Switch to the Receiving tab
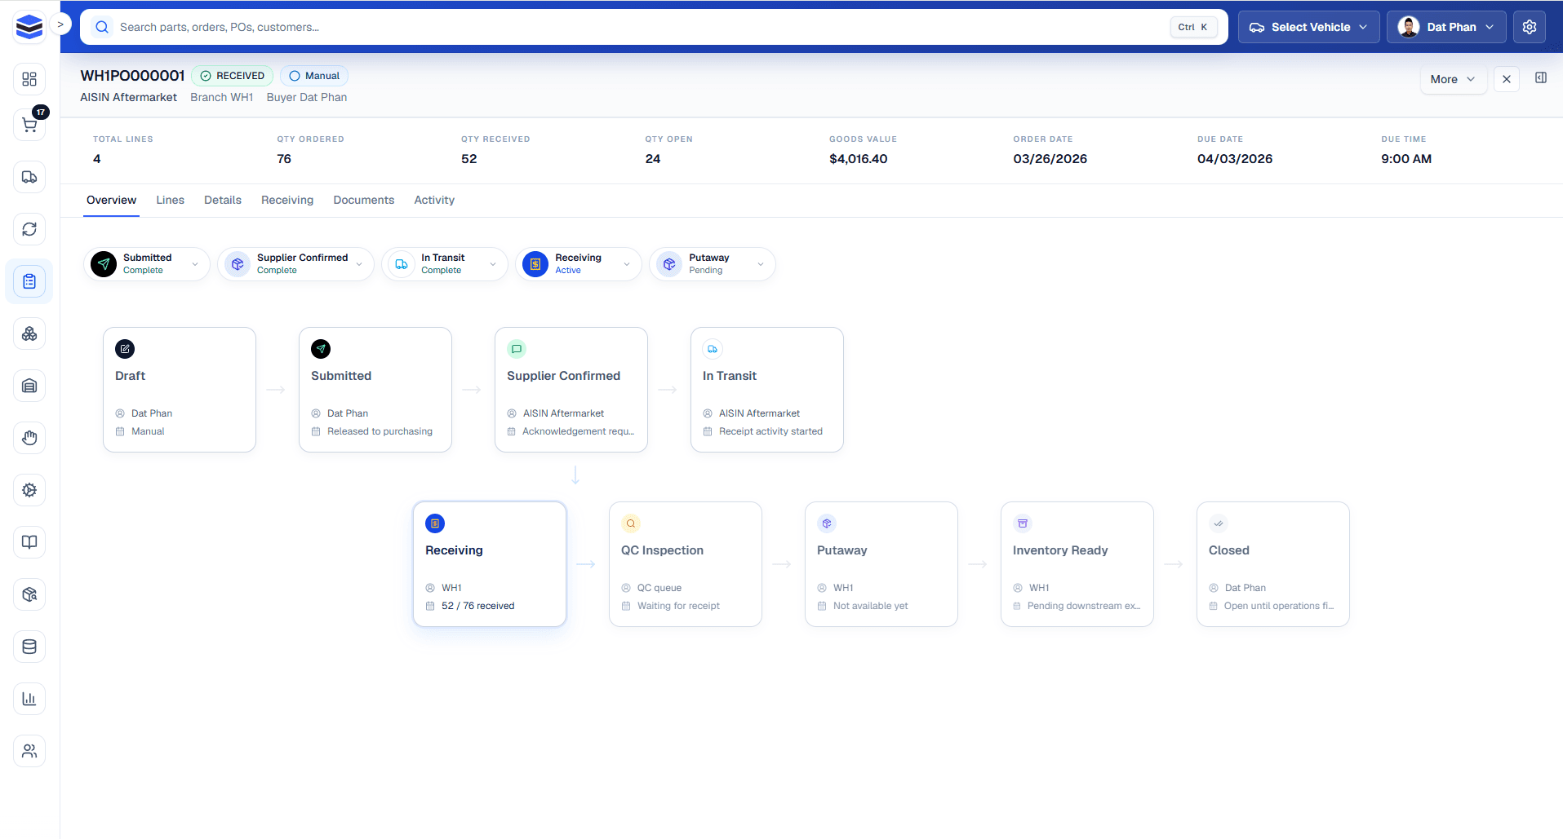Viewport: 1563px width, 839px height. (x=286, y=200)
